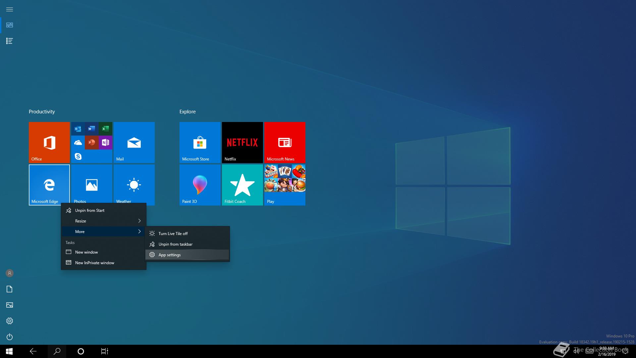Open the Mail tile
Screen dimensions: 636x358
click(x=134, y=143)
